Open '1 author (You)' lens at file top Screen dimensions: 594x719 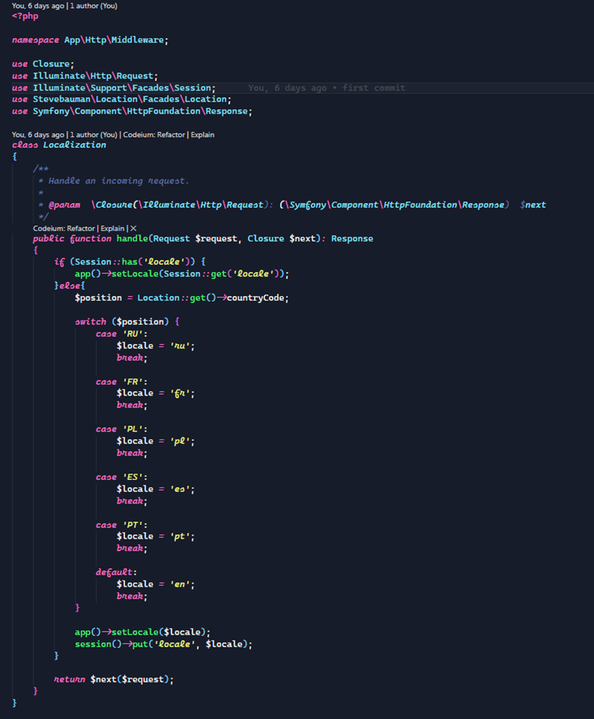pyautogui.click(x=94, y=5)
